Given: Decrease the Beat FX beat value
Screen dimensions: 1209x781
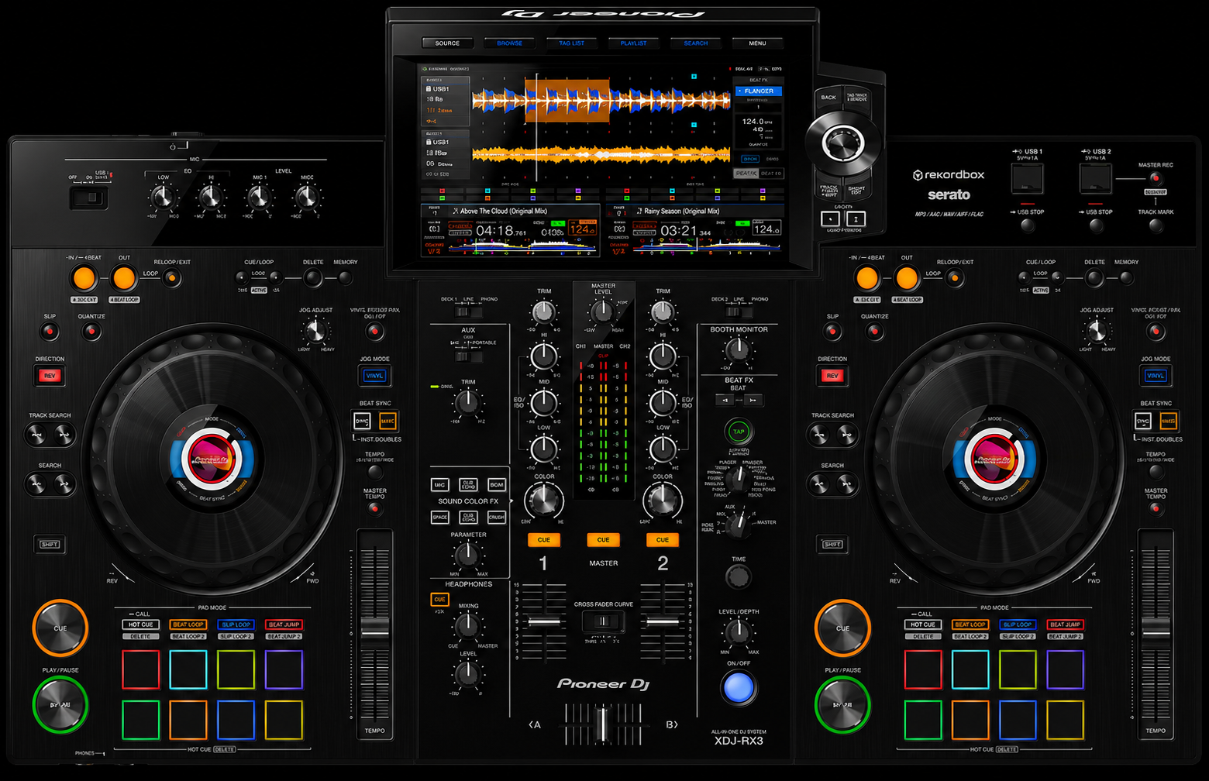Looking at the screenshot, I should 725,400.
